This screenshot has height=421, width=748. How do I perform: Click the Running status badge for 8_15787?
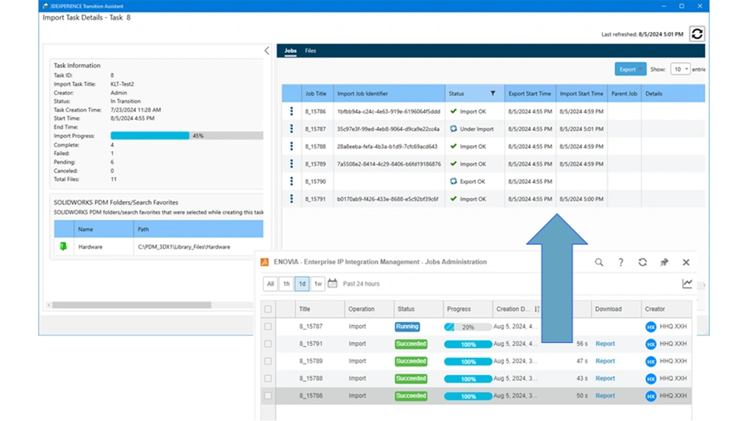click(x=407, y=327)
